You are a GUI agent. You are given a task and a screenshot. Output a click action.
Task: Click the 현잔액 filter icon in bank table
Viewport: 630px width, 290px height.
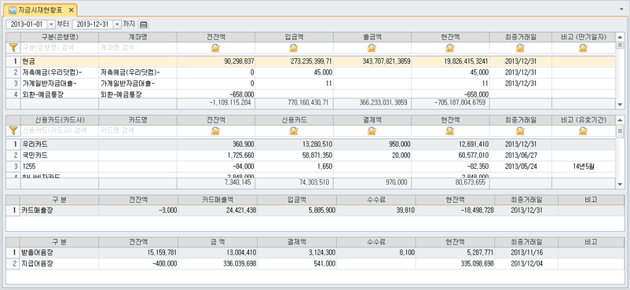pyautogui.click(x=450, y=48)
